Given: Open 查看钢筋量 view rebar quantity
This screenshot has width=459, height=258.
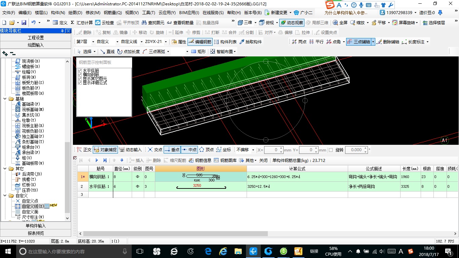Looking at the screenshot, I should [180, 23].
